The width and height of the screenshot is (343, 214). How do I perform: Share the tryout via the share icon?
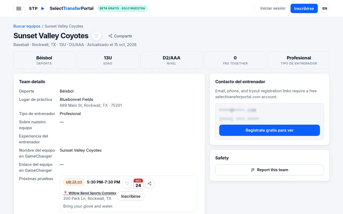pos(150,184)
